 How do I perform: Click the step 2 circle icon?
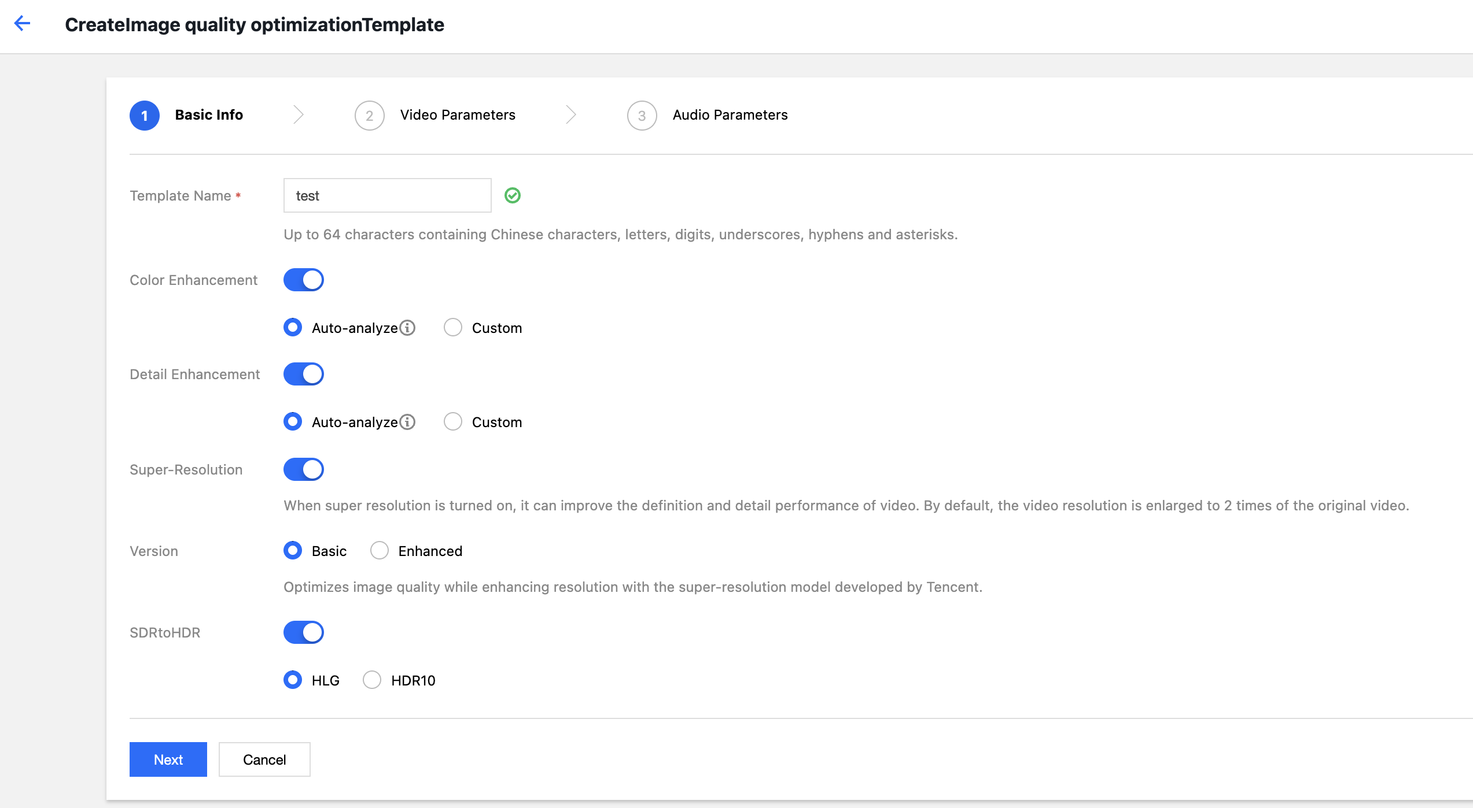(369, 116)
